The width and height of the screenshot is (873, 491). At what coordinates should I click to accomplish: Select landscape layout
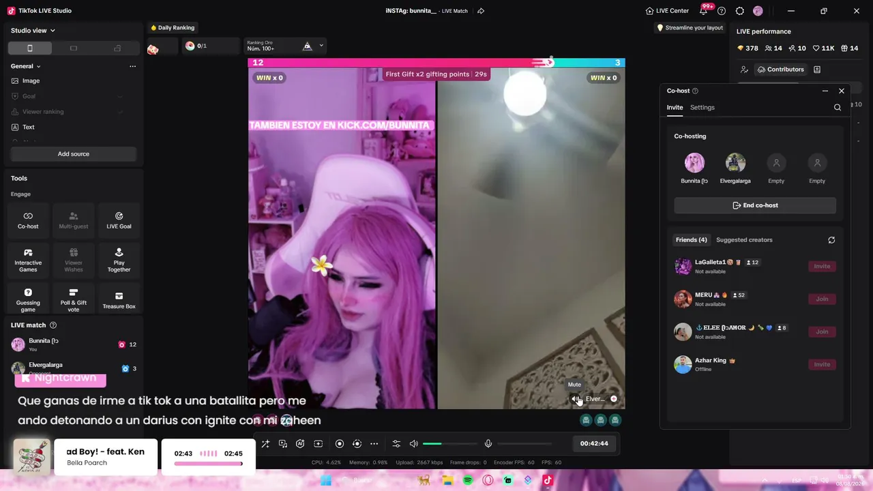pyautogui.click(x=74, y=48)
